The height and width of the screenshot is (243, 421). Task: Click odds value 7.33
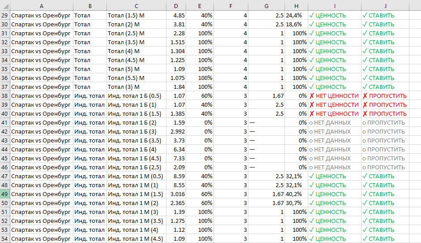pos(179,158)
